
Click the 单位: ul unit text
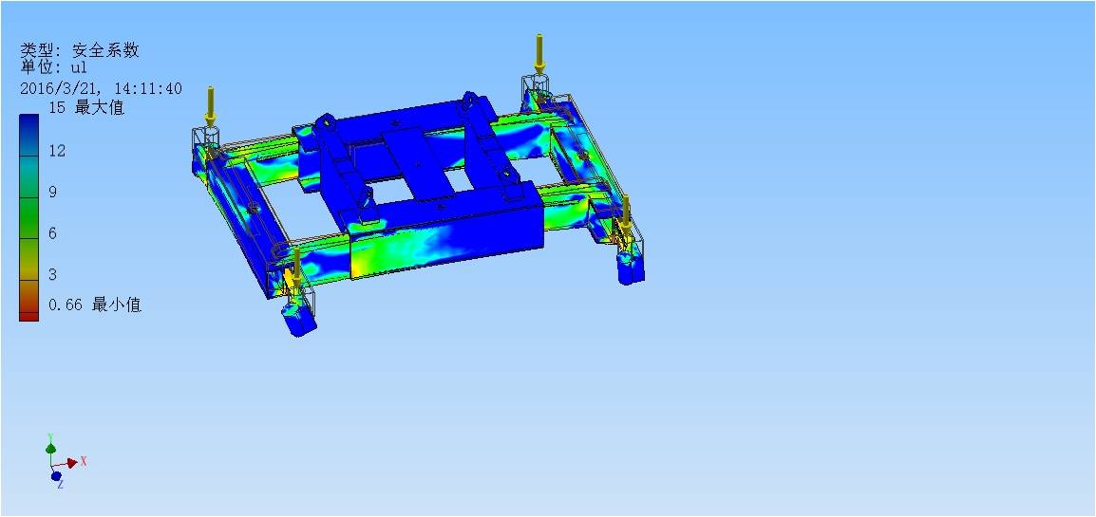[55, 68]
